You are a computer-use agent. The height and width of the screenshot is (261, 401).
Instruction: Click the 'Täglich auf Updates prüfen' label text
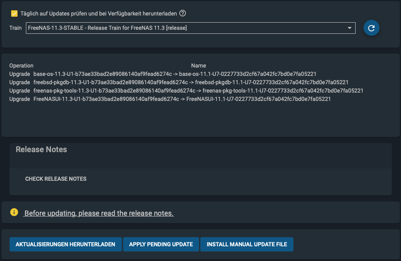pyautogui.click(x=98, y=14)
